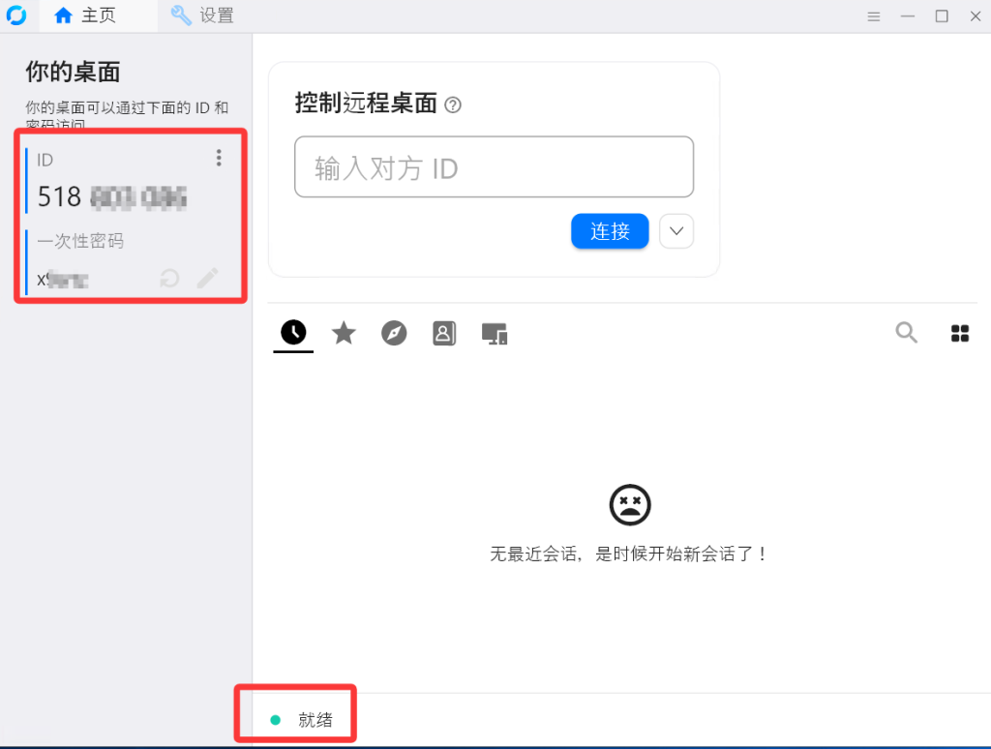Click the RustDesk logo top left
This screenshot has width=991, height=749.
(x=17, y=15)
